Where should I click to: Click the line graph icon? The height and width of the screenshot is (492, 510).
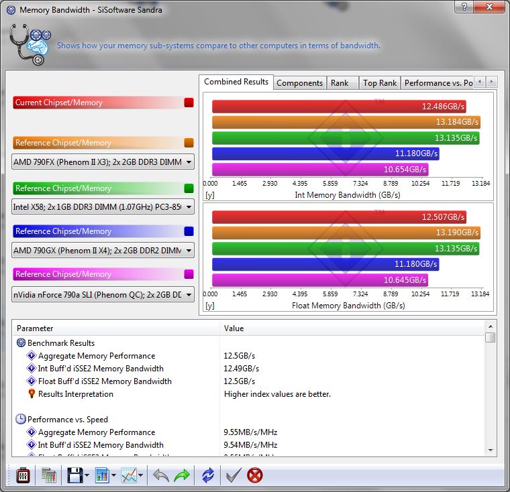(x=129, y=476)
